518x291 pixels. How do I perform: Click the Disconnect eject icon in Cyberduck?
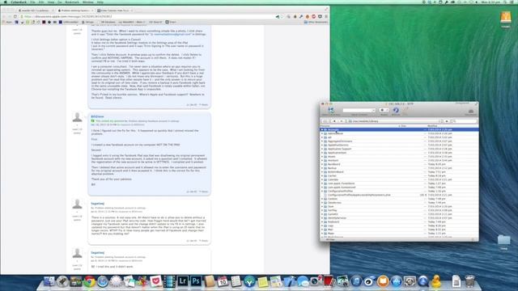point(471,112)
